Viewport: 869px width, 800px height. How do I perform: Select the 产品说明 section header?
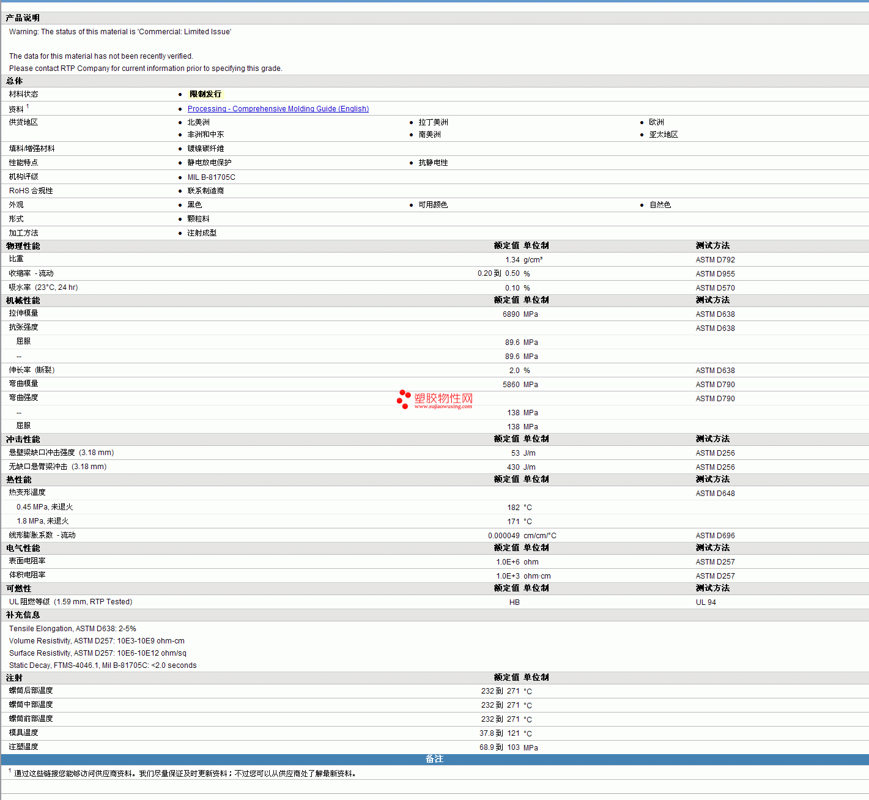pos(23,18)
